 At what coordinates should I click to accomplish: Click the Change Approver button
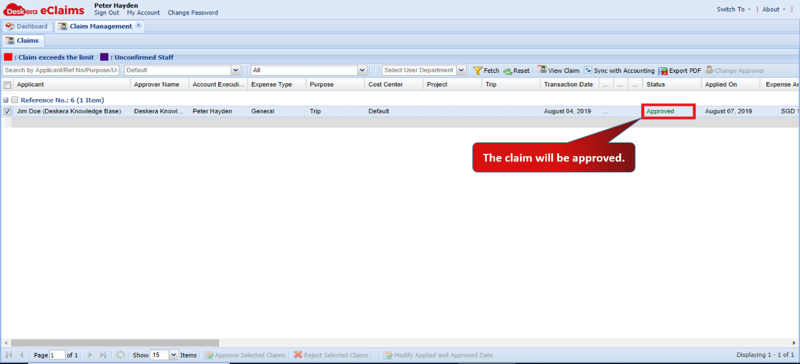735,71
